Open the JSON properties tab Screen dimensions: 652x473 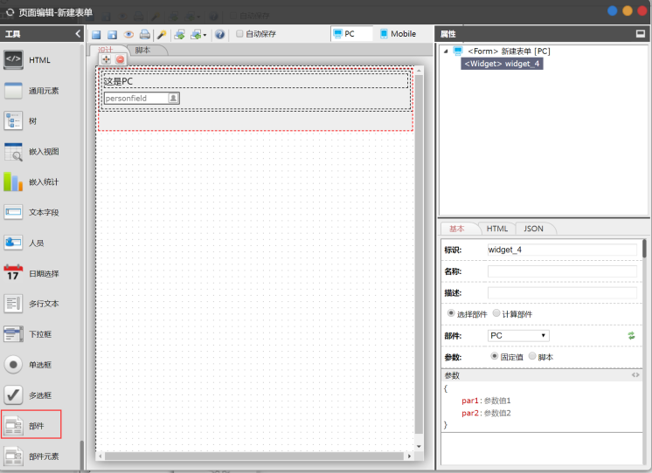(x=533, y=229)
